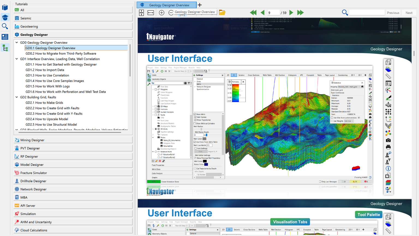Select the tree view icon in sidebar
Image resolution: width=419 pixels, height=236 pixels.
(5, 48)
